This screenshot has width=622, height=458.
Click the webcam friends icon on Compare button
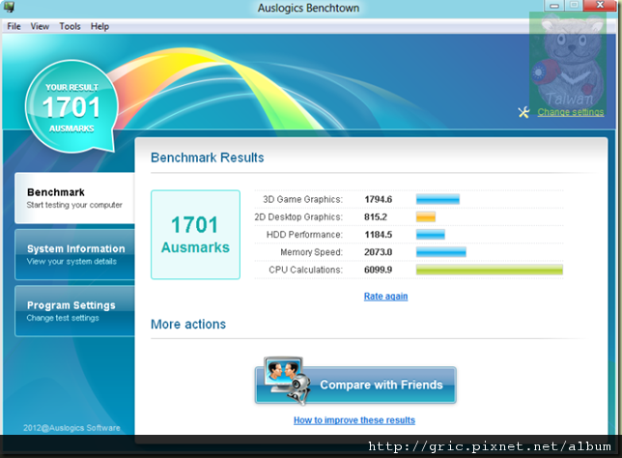(x=287, y=381)
